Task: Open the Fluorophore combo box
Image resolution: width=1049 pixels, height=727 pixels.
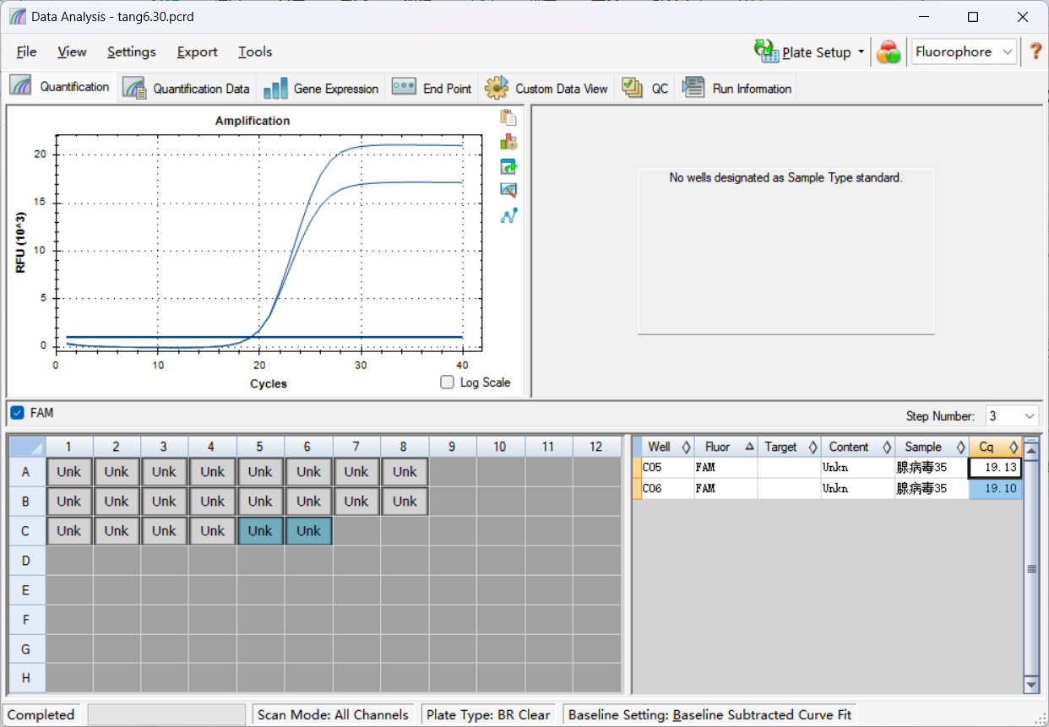Action: pos(963,52)
